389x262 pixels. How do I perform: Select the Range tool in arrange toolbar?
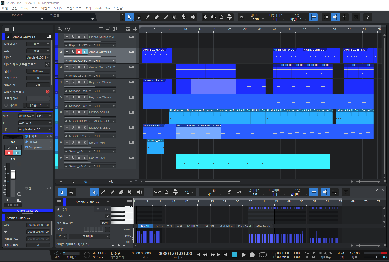tap(139, 17)
